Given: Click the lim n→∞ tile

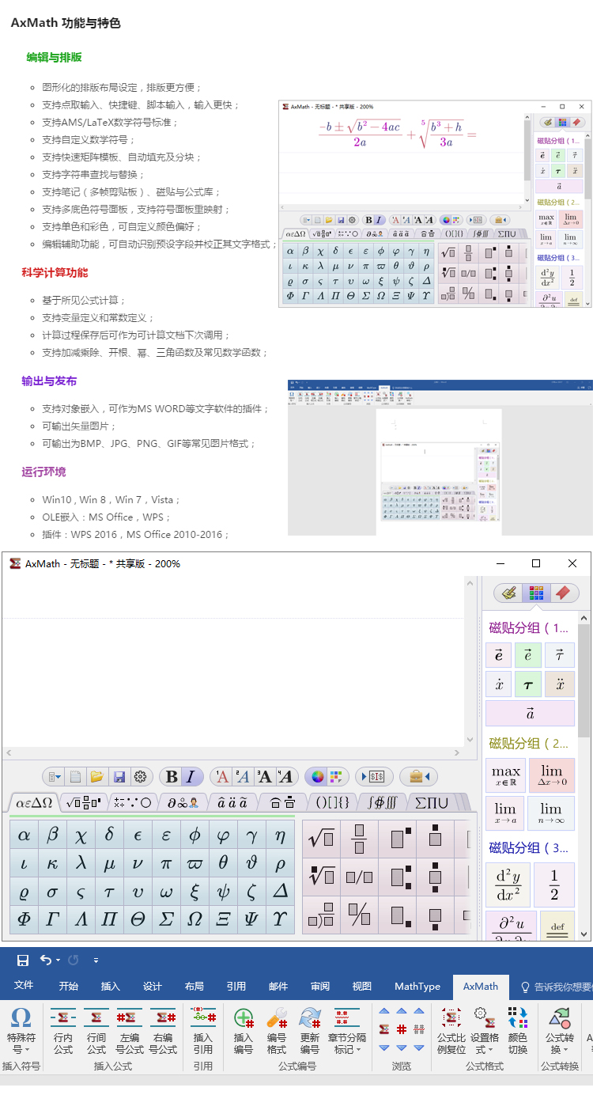Looking at the screenshot, I should 552,813.
